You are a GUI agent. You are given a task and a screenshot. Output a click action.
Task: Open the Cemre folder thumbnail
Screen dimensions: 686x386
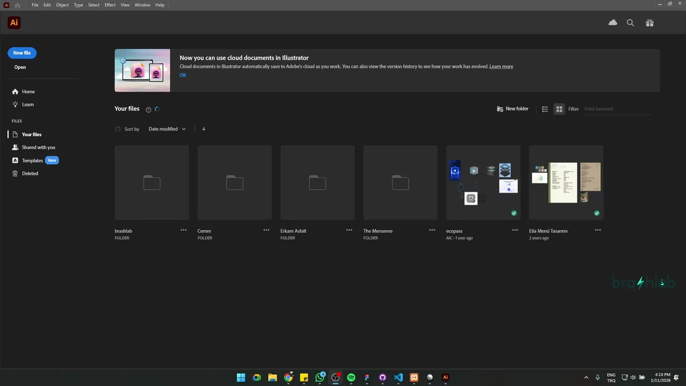(235, 182)
